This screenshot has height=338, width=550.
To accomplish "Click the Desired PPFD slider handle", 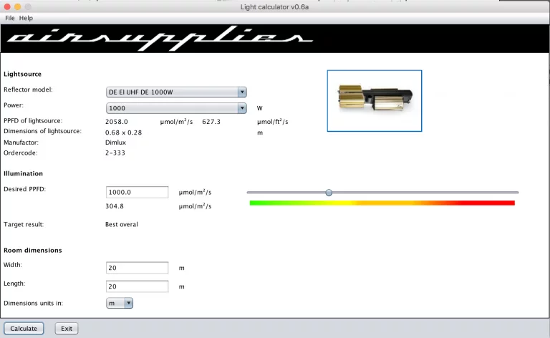I will (329, 192).
